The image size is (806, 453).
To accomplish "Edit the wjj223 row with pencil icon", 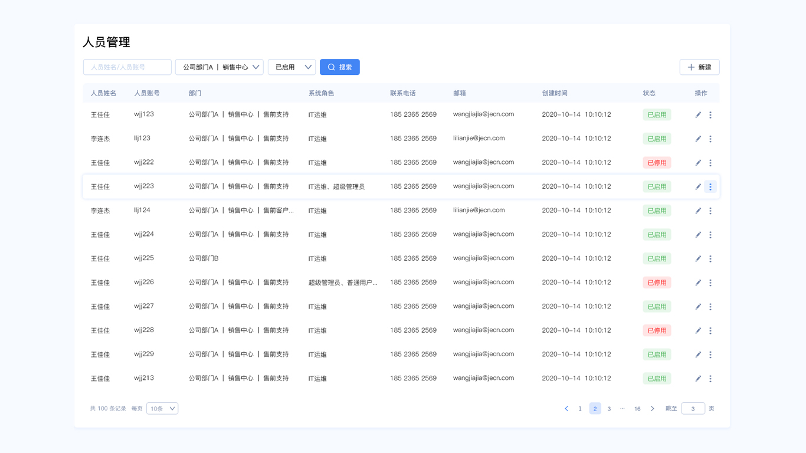I will coord(698,187).
